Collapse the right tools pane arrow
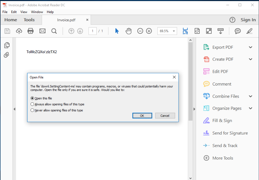This screenshot has height=180, width=259. click(194, 109)
